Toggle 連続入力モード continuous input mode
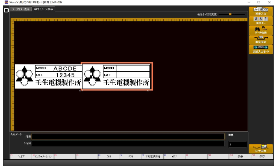277x168 pixels. (261, 49)
